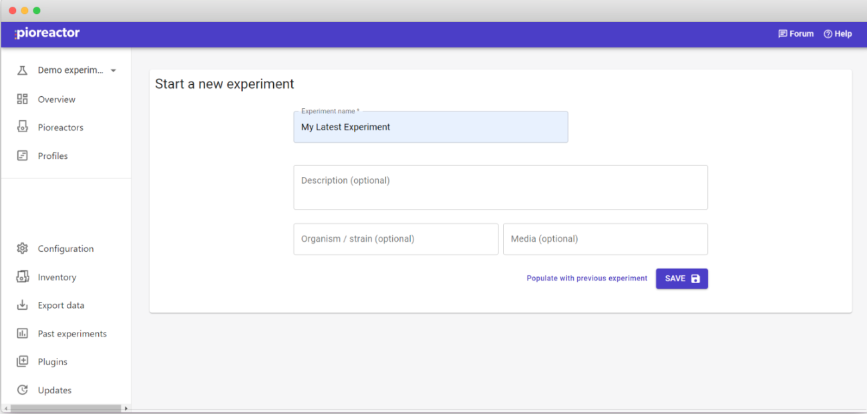The image size is (867, 414).
Task: Open the Forum link in header
Action: point(796,34)
